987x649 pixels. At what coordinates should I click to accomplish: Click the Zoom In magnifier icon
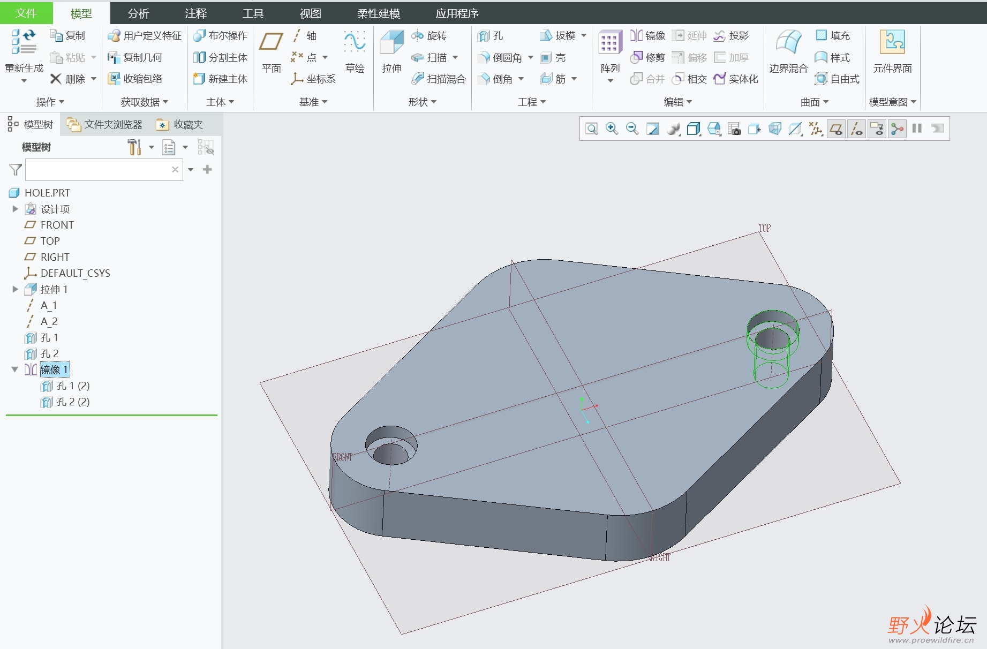point(612,129)
